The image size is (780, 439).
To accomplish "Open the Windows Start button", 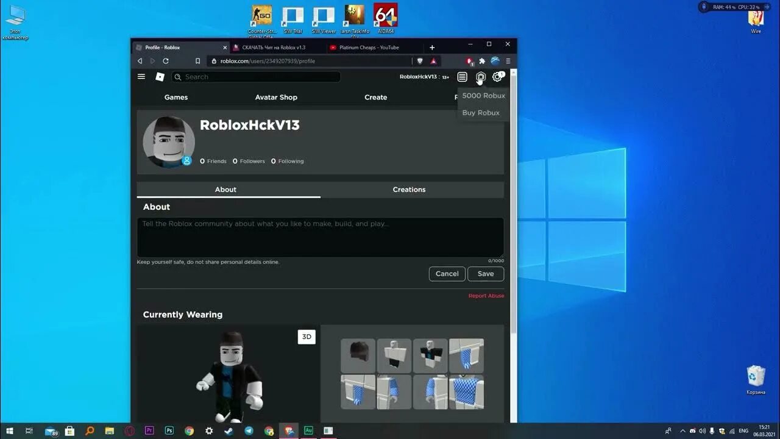I will pos(9,430).
